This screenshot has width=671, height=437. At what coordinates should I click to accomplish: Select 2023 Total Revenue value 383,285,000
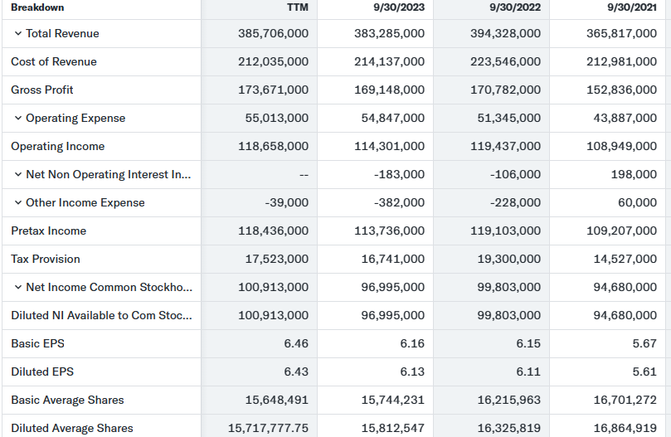point(390,33)
